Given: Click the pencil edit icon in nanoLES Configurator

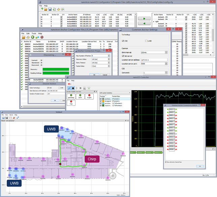Looking at the screenshot, I should tap(59, 9).
